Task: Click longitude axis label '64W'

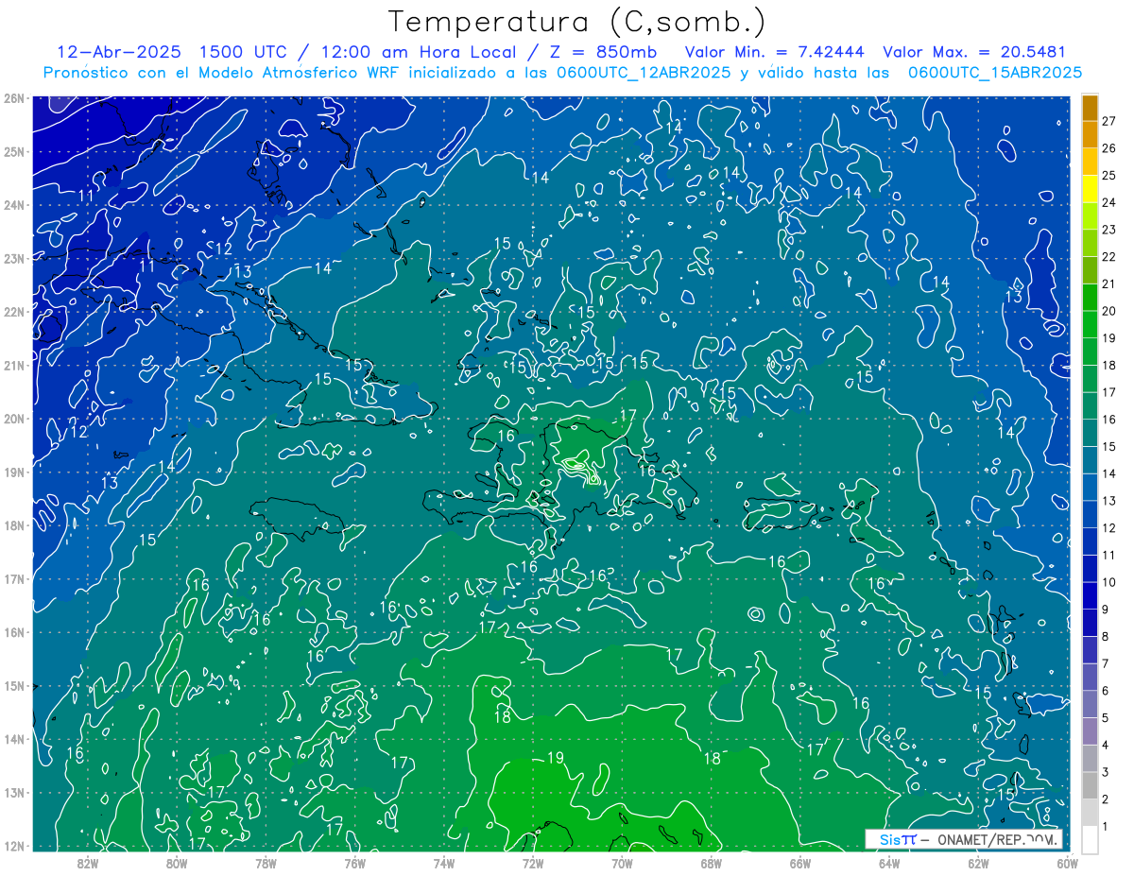Action: point(889,862)
